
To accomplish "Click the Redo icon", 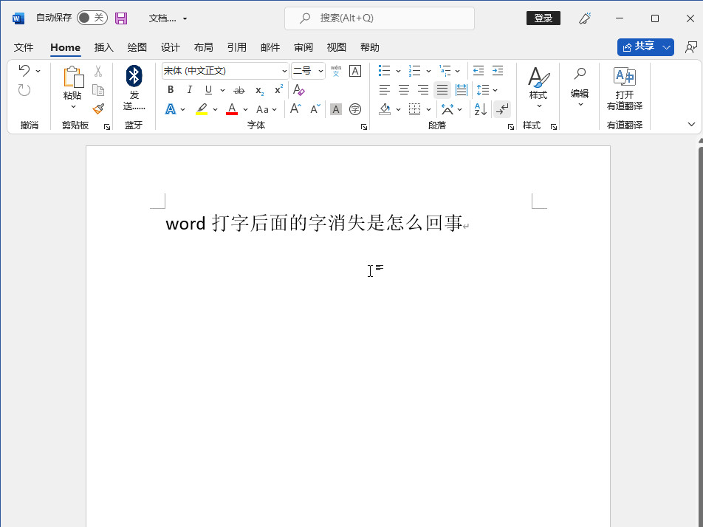I will tap(24, 90).
